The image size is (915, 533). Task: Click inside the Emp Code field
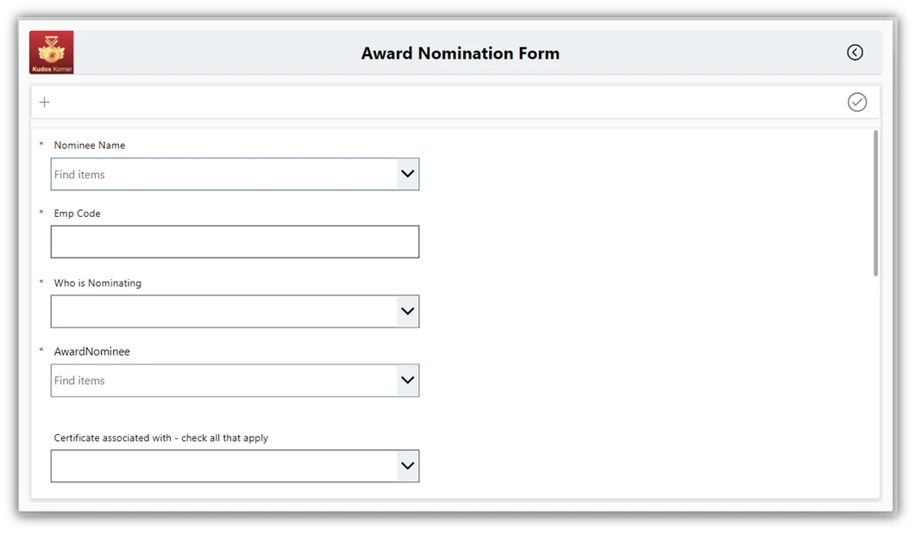(235, 242)
